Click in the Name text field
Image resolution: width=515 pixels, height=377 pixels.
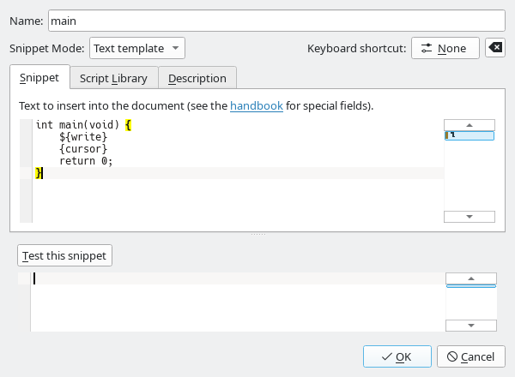coord(275,19)
